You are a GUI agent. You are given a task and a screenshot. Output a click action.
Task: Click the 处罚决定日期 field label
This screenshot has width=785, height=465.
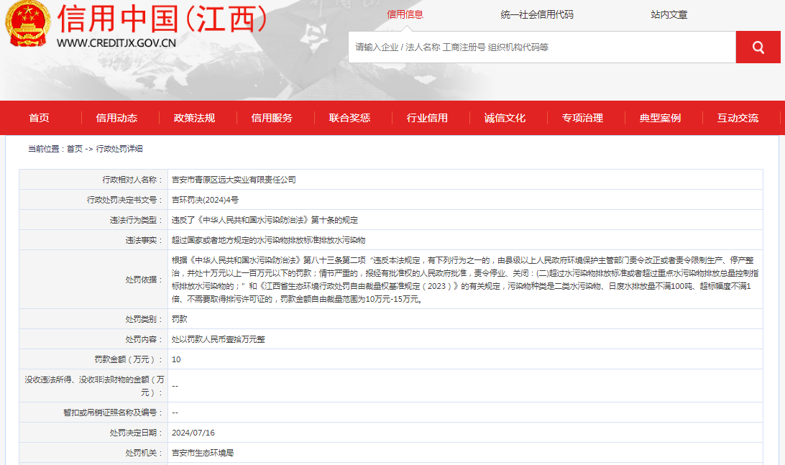[137, 433]
